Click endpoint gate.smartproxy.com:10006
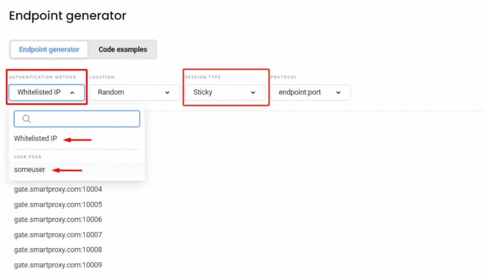Image resolution: width=485 pixels, height=277 pixels. (58, 220)
